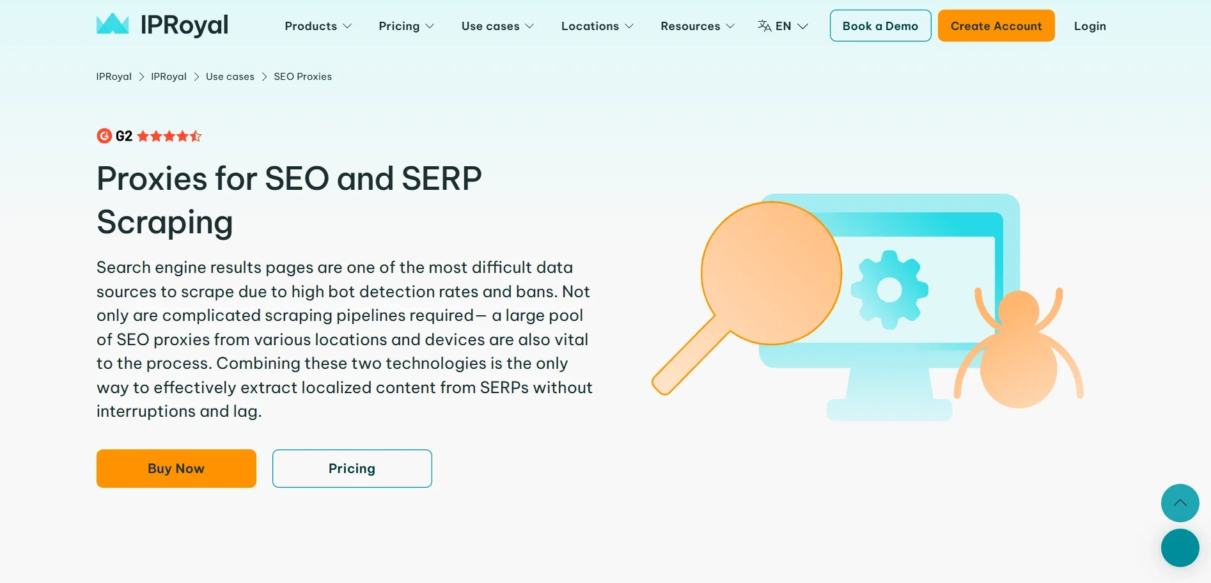Open the Login link
Screen dimensions: 1211x583
coord(1090,26)
